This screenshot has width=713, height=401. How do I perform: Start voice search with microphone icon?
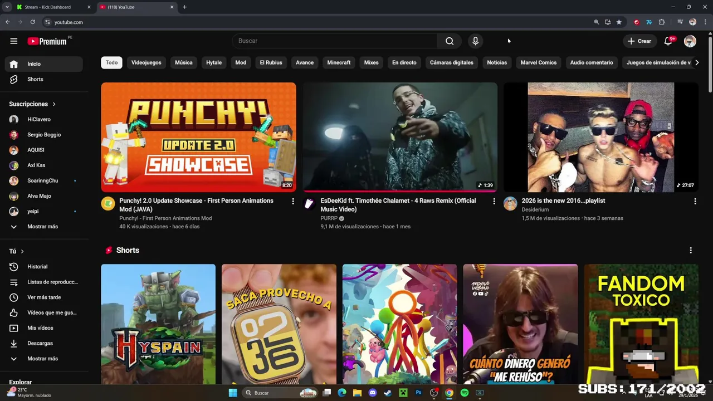coord(475,41)
